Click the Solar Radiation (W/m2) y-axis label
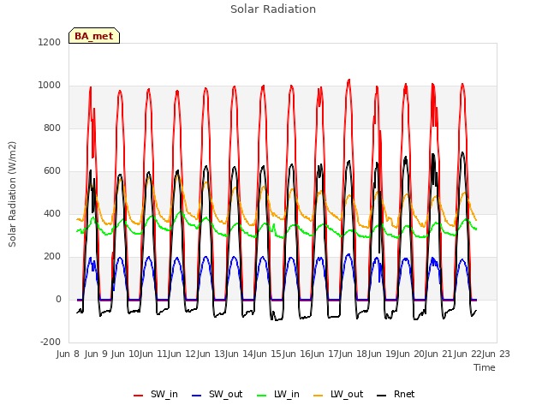The width and height of the screenshot is (548, 411). pos(12,194)
